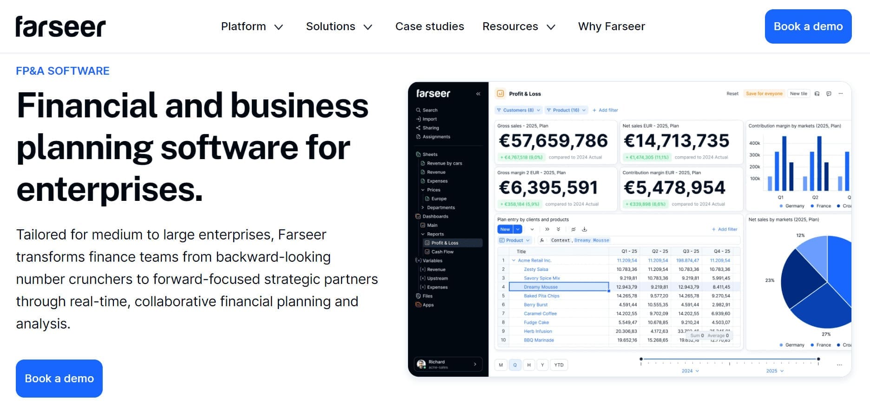Click the farseer logo at the top left
Image resolution: width=870 pixels, height=405 pixels.
pos(61,26)
